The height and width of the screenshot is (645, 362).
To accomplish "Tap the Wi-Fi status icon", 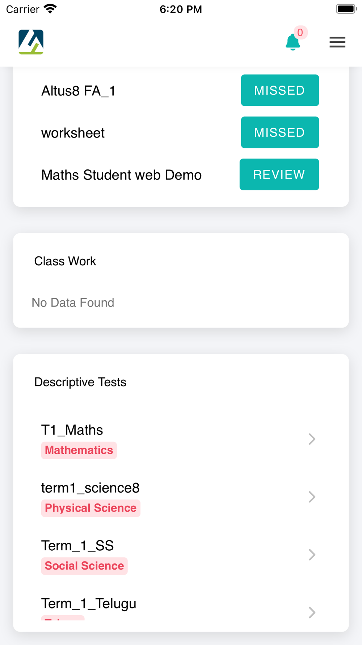I will (x=50, y=9).
